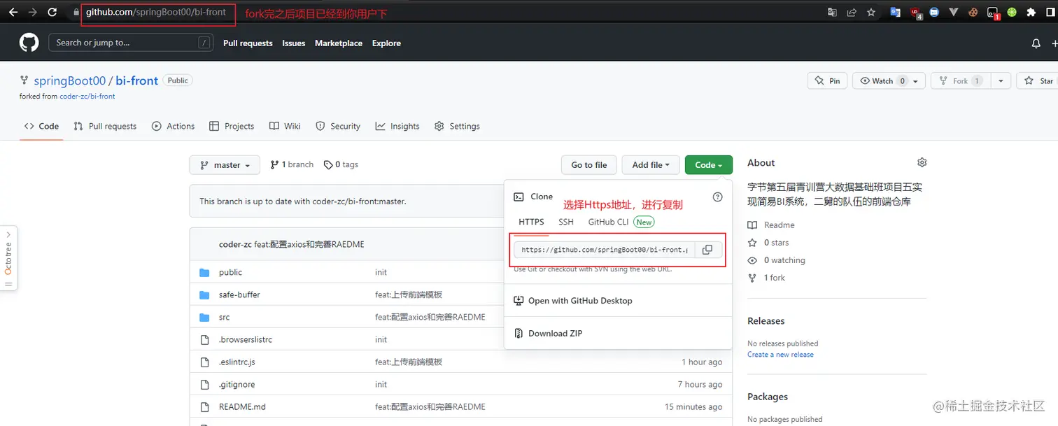Toggle the green Code dropdown
This screenshot has width=1058, height=426.
709,165
